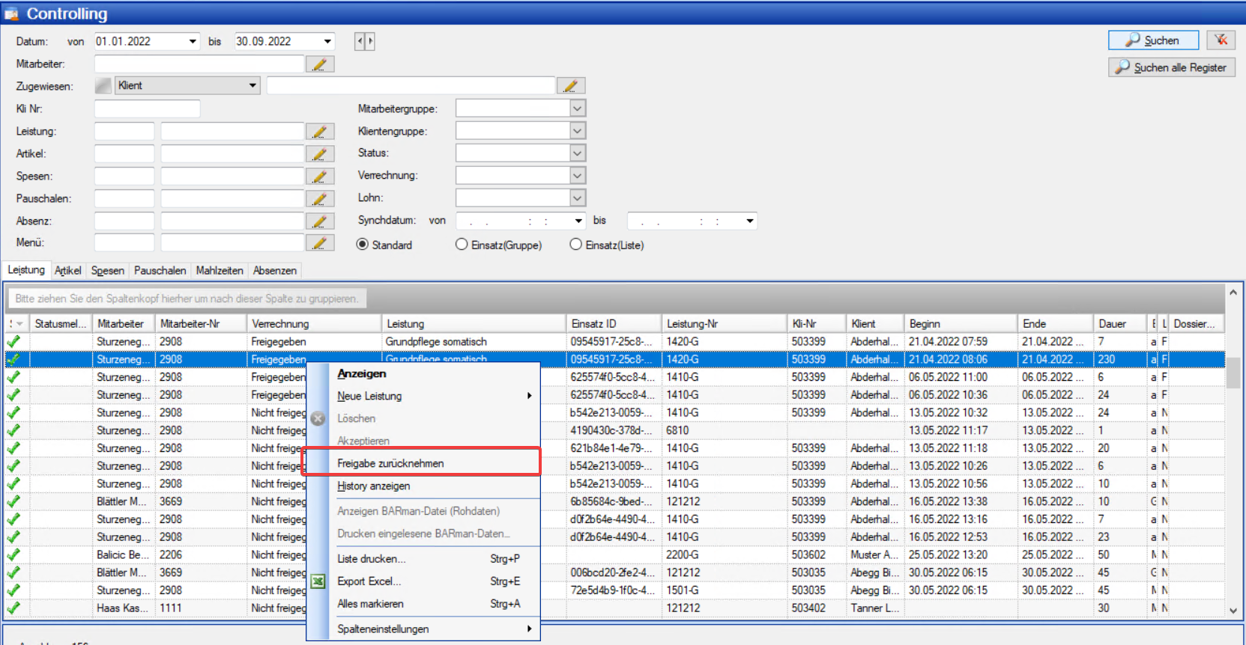Screen dimensions: 1246x645
Task: Expand the Verrechnung dropdown list
Action: pyautogui.click(x=577, y=176)
